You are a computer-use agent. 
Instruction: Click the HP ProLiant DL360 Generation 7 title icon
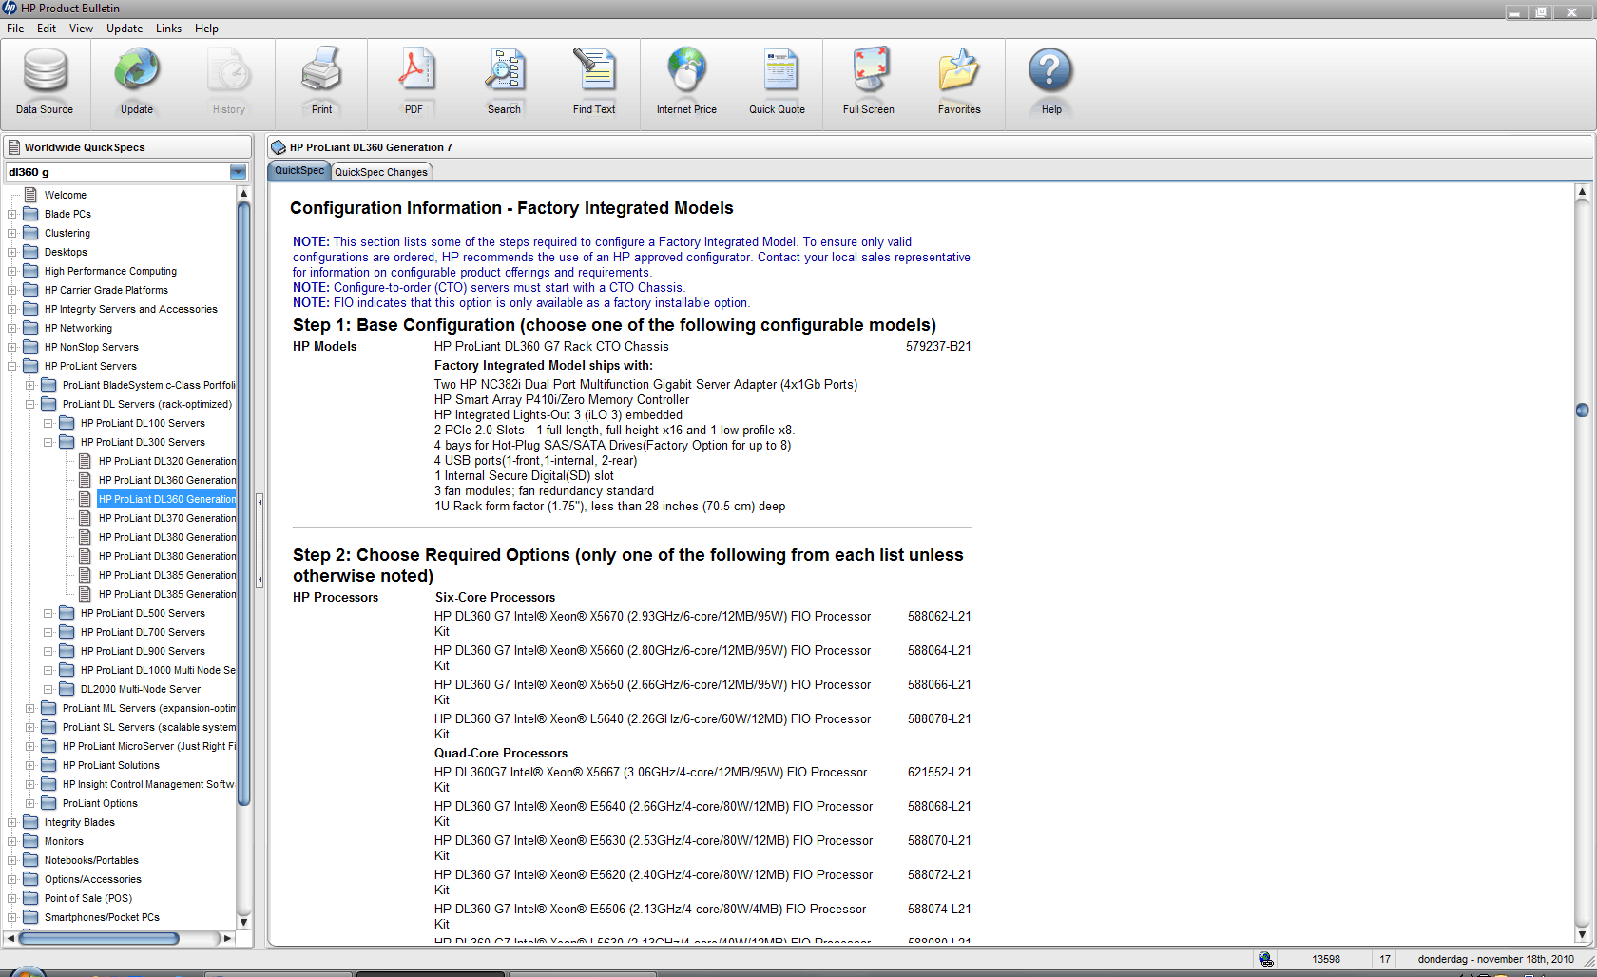coord(279,147)
